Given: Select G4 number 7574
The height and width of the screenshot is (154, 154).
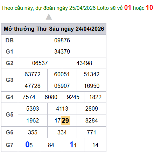Looking at the screenshot, I should 29,97.
